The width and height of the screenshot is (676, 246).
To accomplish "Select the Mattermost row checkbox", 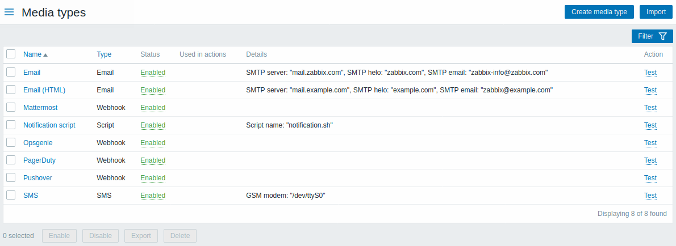I will click(11, 107).
